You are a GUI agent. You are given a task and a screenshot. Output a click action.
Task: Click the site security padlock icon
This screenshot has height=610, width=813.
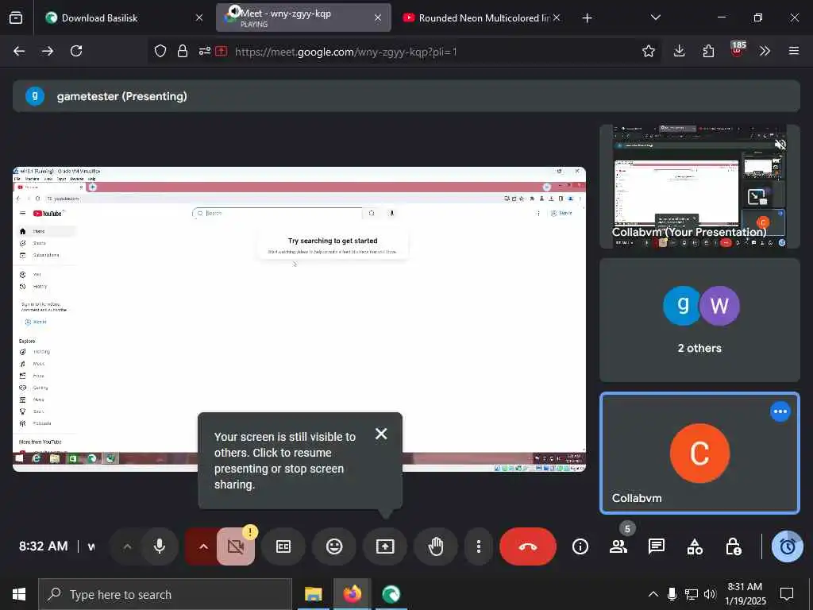pyautogui.click(x=183, y=51)
